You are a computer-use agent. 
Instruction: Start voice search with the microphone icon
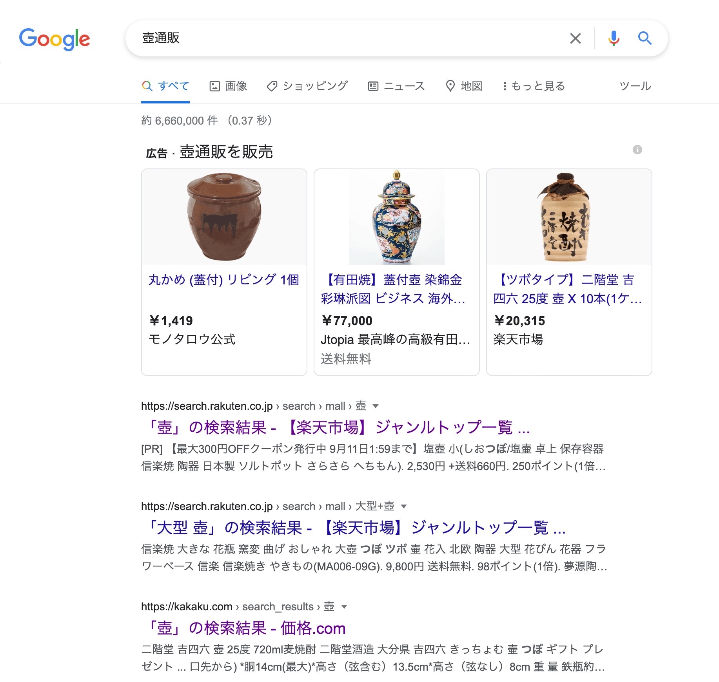tap(614, 38)
